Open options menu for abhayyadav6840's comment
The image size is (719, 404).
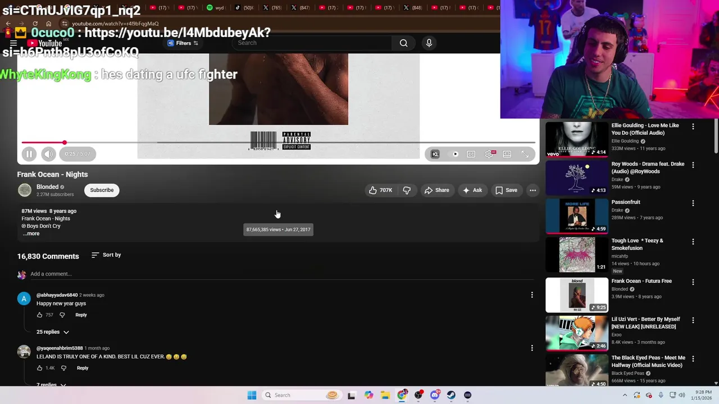tap(532, 295)
